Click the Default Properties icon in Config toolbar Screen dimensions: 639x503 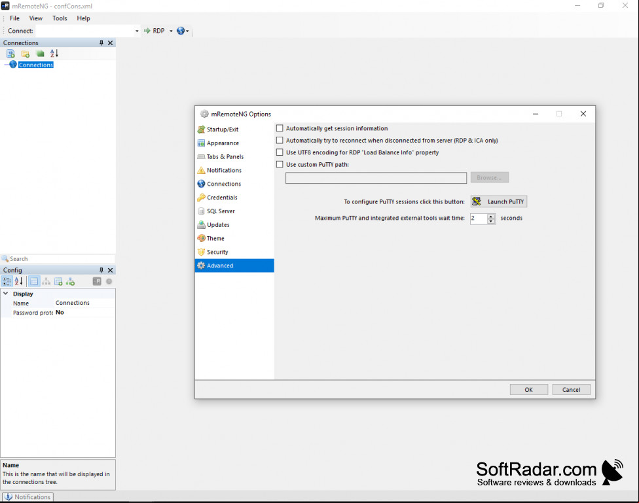(58, 281)
